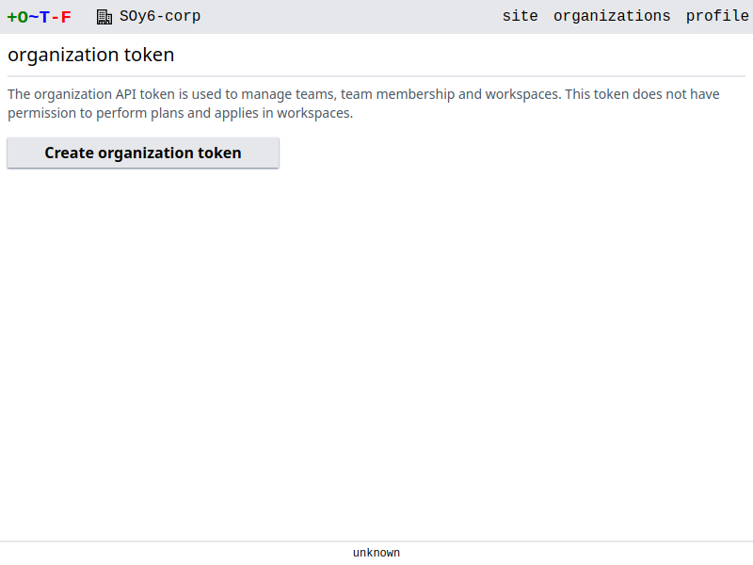Click the blank page area below the button

pyautogui.click(x=376, y=358)
